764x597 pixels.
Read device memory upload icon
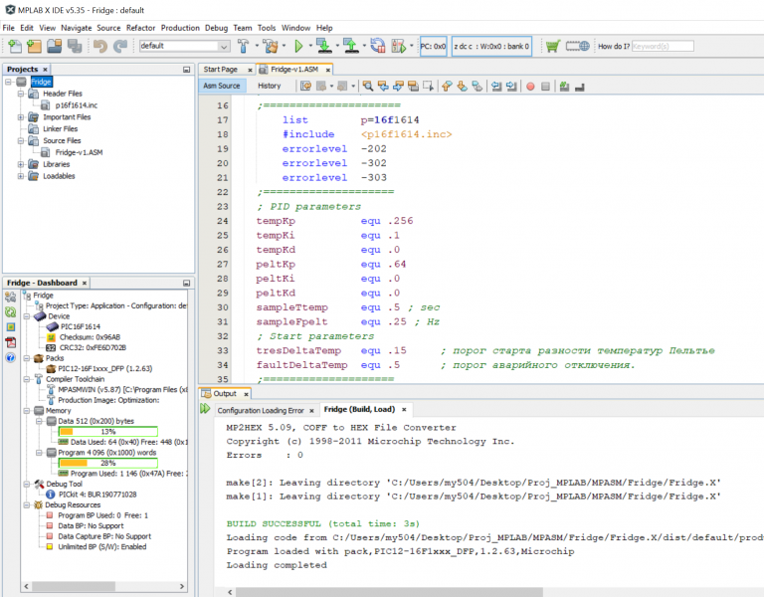pos(351,46)
